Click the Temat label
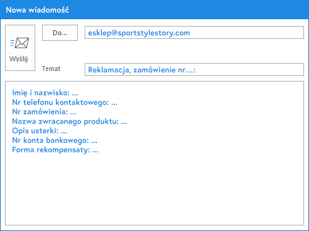 (x=51, y=69)
